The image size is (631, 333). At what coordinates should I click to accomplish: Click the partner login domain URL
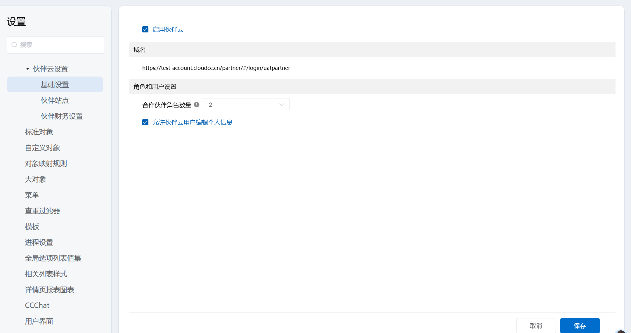216,68
